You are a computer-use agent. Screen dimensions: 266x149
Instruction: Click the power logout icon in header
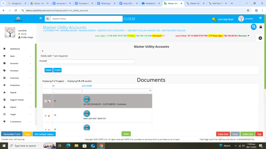tap(260, 18)
